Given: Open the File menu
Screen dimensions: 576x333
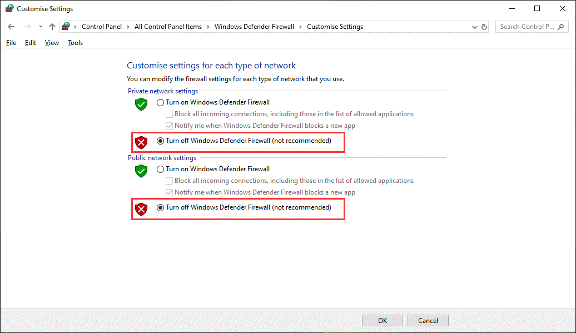Looking at the screenshot, I should pos(11,43).
